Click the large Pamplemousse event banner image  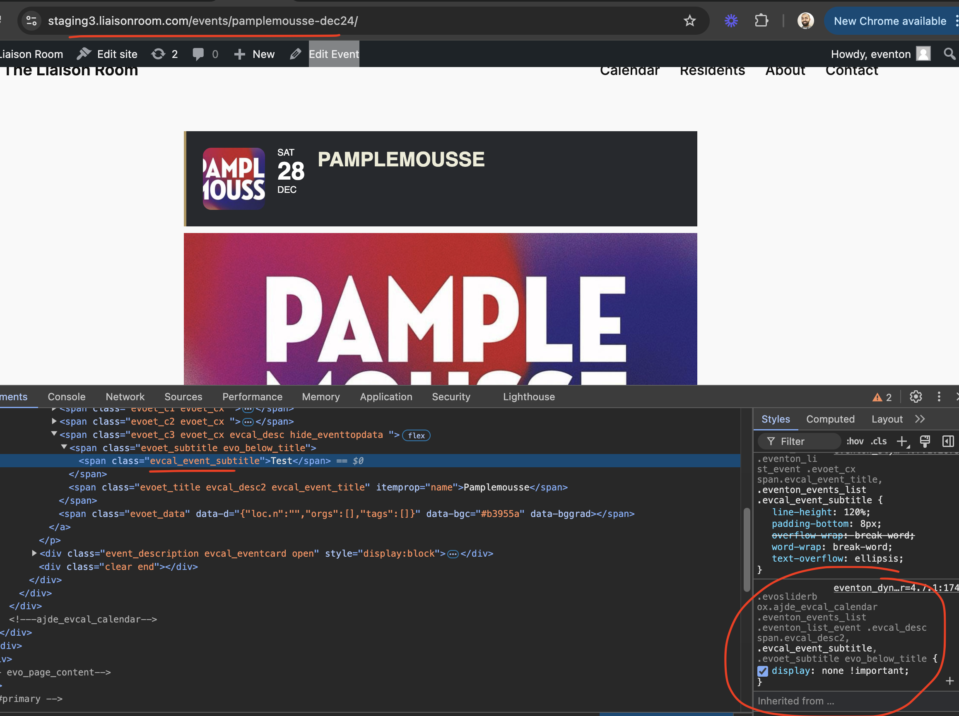tap(441, 309)
